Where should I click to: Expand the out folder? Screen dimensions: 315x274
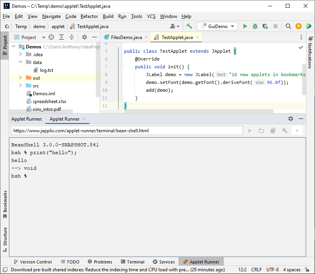[x=20, y=78]
